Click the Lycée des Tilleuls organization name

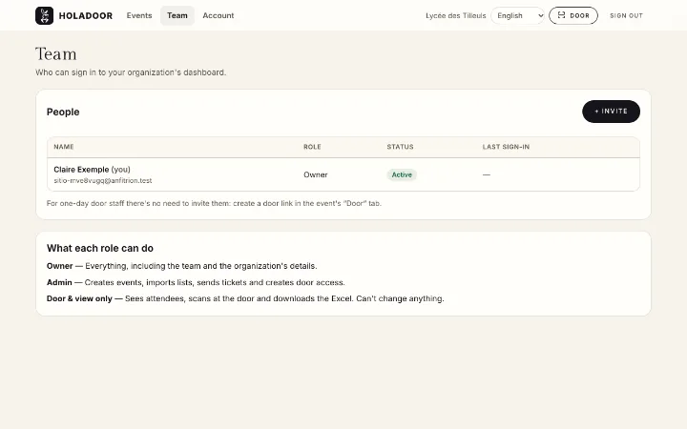(x=456, y=16)
